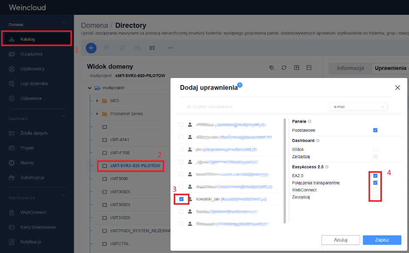Switch to the Uprawnienia tab
This screenshot has width=409, height=253.
click(x=390, y=68)
